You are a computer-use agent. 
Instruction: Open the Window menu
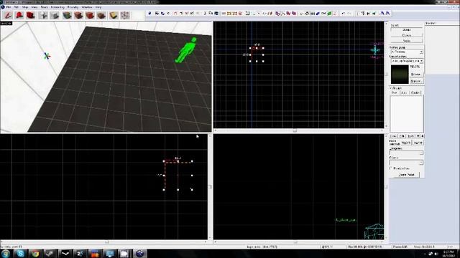click(86, 6)
